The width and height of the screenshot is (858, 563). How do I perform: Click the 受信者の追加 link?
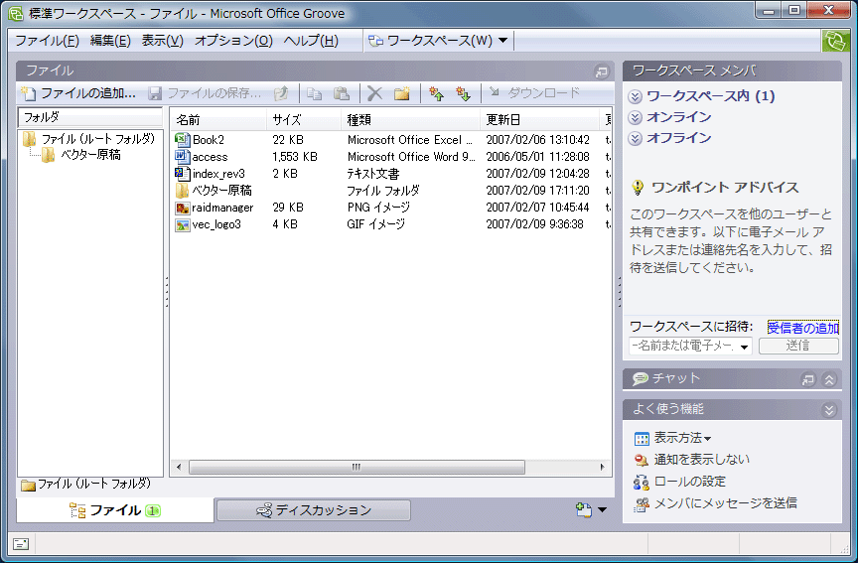(x=802, y=328)
